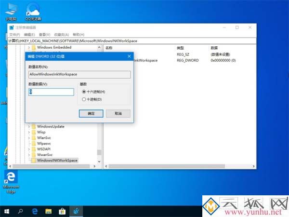
Task: Click the REG_SZ type cell
Action: 183,54
